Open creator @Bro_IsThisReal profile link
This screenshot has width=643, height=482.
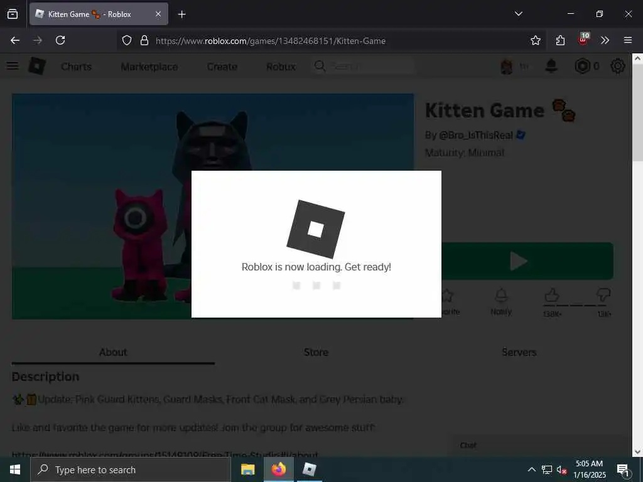476,136
